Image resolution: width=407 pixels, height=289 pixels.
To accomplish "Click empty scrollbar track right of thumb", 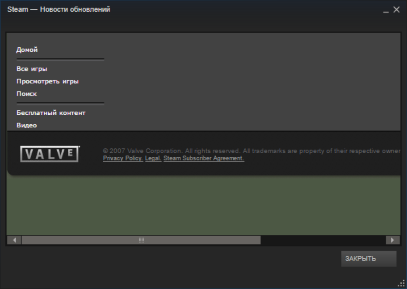I will click(x=323, y=240).
